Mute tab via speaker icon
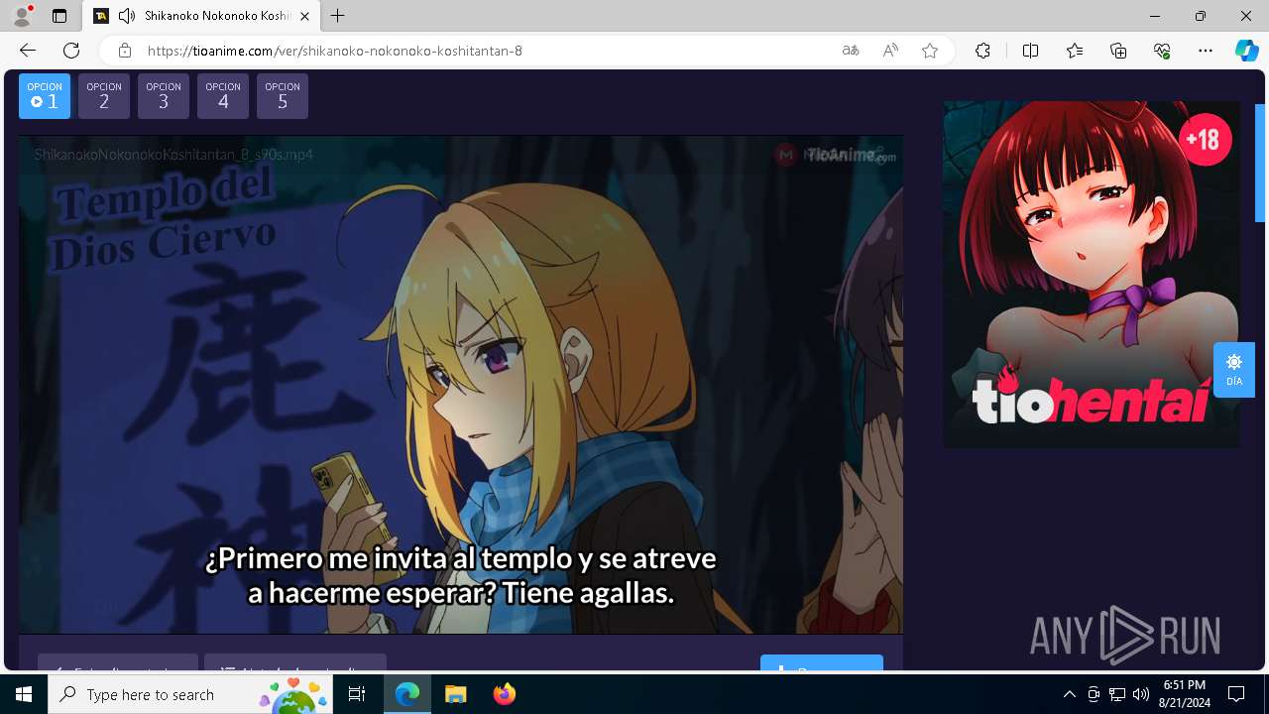The width and height of the screenshot is (1269, 714). [127, 16]
